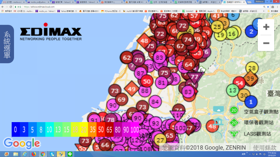Click the blue circle marker reading 2
Viewport: 280px width, 157px height.
(251, 31)
